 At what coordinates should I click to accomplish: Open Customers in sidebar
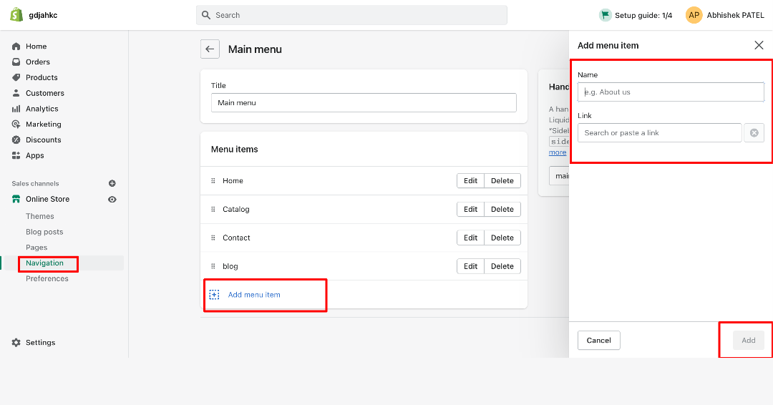coord(45,93)
